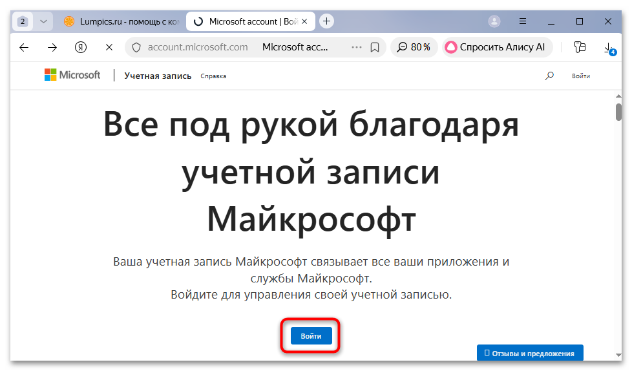
Task: Click the scrollbar up arrow
Action: 618,96
